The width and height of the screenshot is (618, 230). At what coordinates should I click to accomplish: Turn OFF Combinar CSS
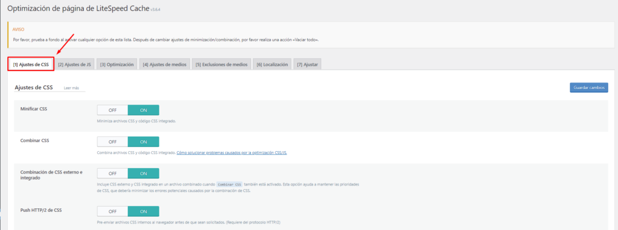point(113,142)
